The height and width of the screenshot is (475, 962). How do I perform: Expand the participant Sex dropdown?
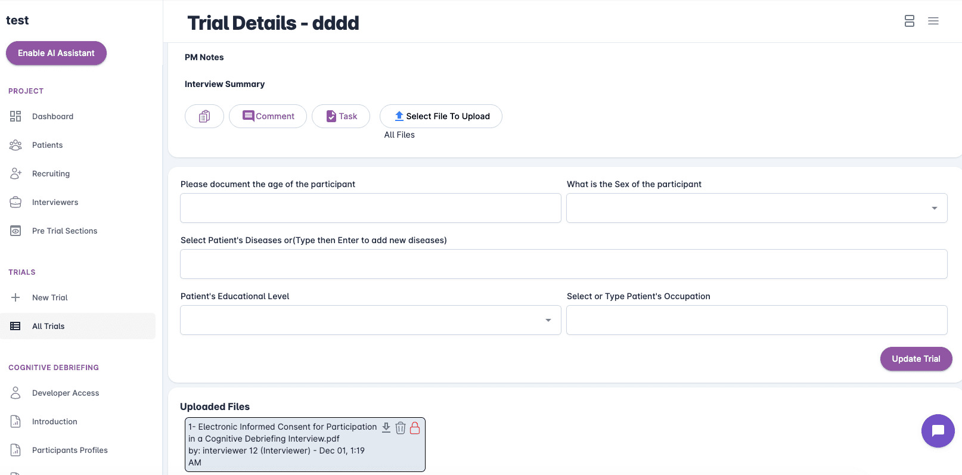[756, 208]
